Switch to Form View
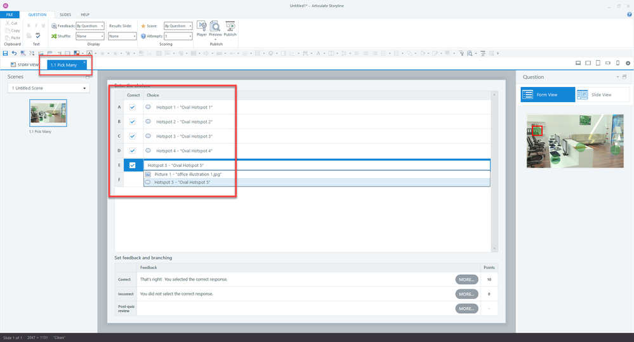Screen dimensions: 634x342 [x=548, y=95]
